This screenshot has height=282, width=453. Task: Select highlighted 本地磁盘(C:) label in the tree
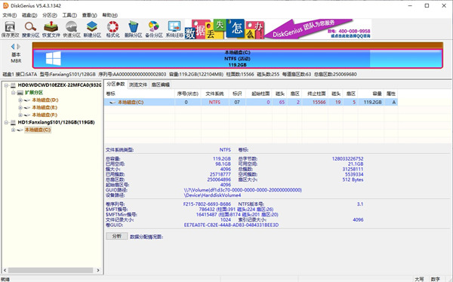point(38,130)
